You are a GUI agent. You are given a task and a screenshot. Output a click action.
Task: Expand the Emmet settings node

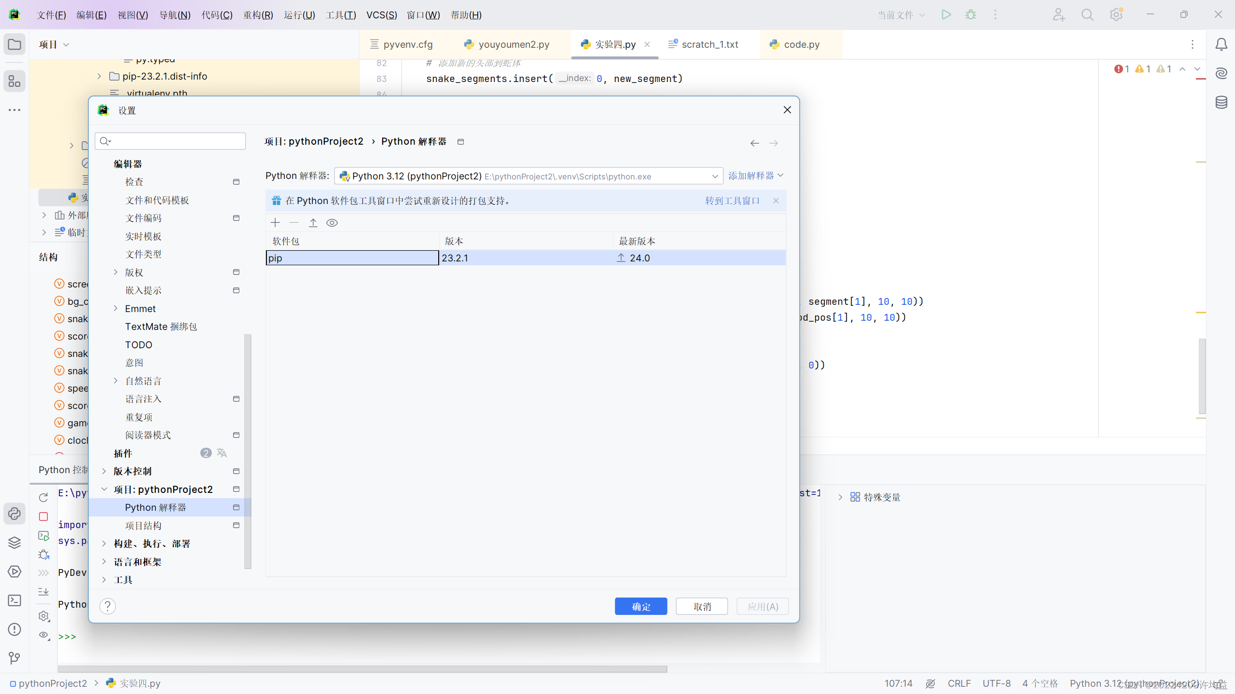point(115,308)
